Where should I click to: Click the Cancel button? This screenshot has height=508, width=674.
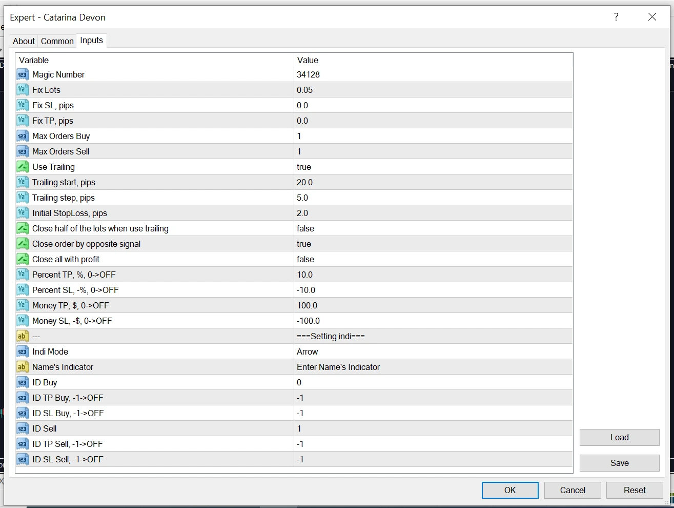click(x=573, y=490)
